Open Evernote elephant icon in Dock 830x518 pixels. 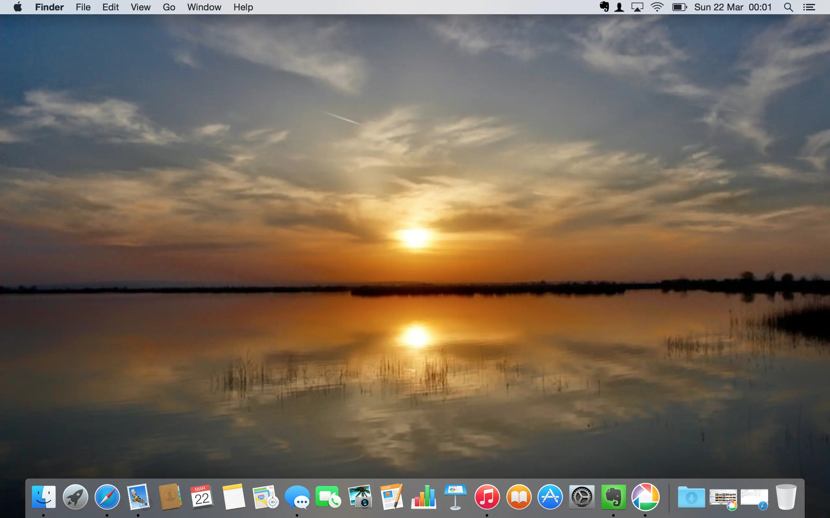pyautogui.click(x=613, y=497)
